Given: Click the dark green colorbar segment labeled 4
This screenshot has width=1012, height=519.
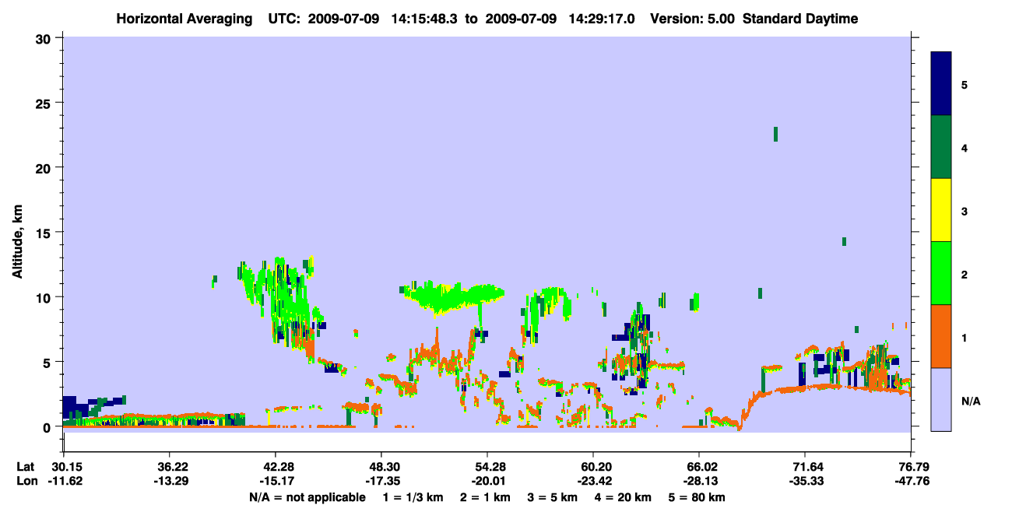Looking at the screenshot, I should pyautogui.click(x=941, y=147).
